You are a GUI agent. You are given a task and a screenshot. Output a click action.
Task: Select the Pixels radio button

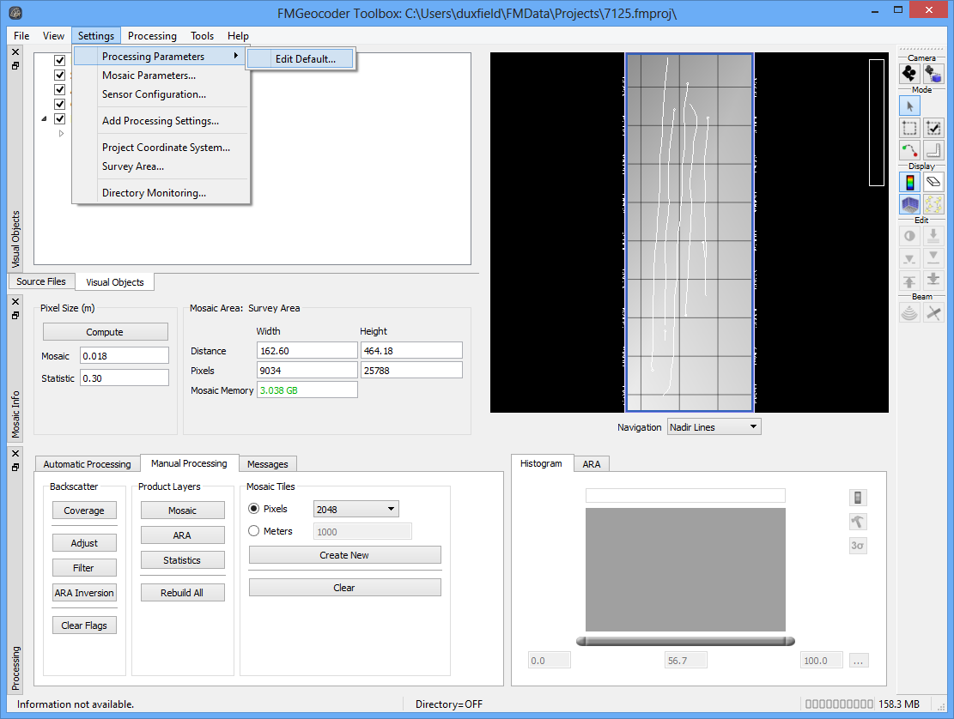254,509
